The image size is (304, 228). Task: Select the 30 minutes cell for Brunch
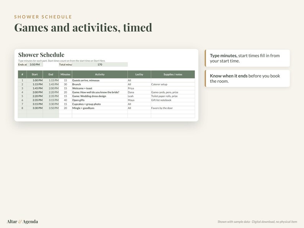[x=65, y=84]
